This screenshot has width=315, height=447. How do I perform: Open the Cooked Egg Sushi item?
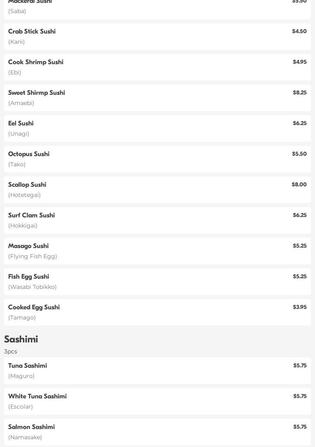point(34,307)
